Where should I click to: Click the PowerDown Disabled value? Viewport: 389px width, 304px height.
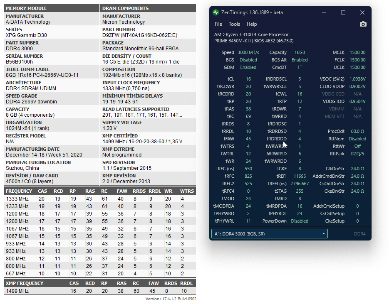pyautogui.click(x=300, y=221)
